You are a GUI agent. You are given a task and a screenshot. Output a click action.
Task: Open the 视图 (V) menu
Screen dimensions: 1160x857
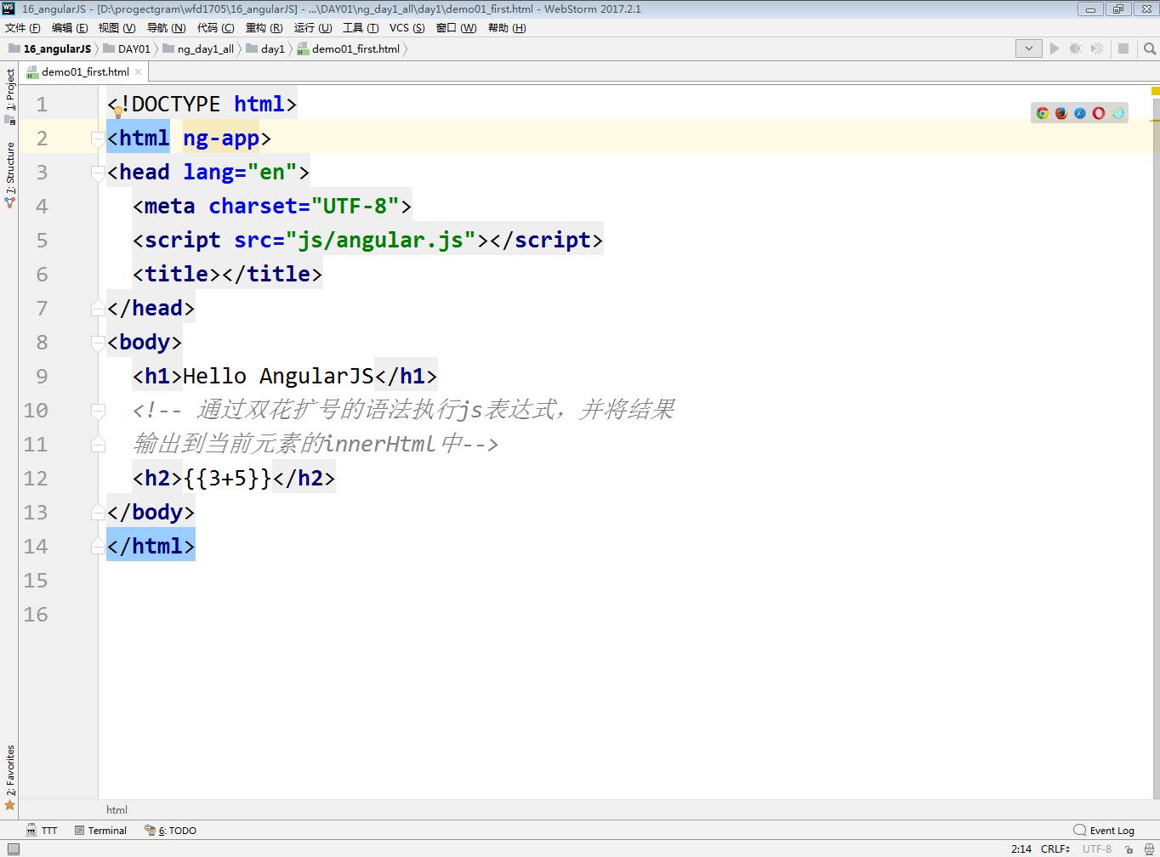(x=117, y=28)
